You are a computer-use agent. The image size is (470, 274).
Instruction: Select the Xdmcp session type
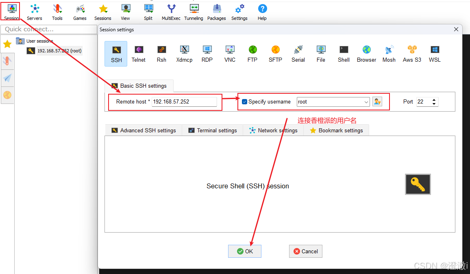tap(184, 54)
